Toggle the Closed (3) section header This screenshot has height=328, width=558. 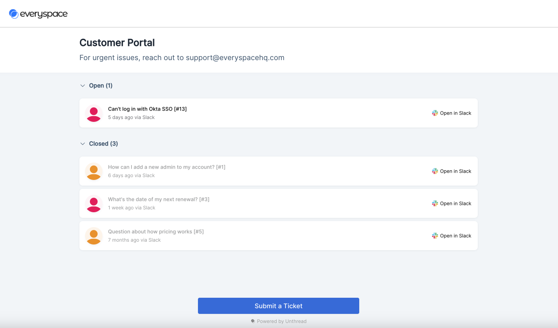pyautogui.click(x=104, y=144)
